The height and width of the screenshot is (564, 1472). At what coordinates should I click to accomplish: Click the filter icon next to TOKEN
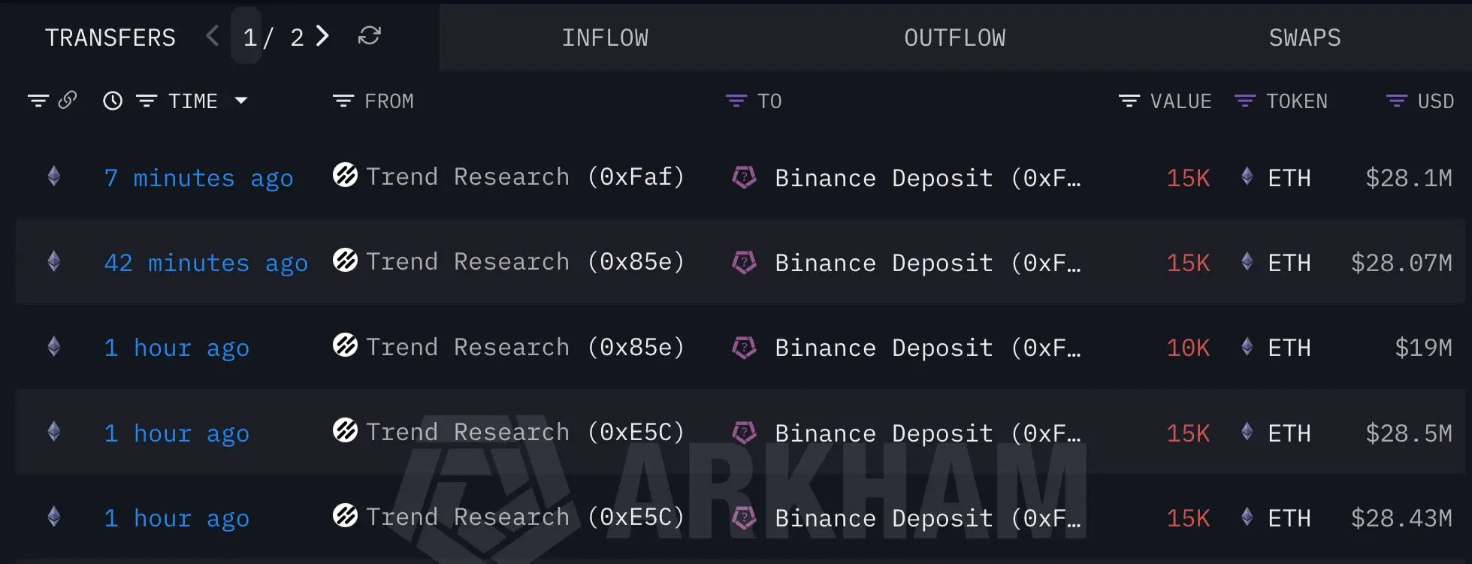tap(1245, 100)
